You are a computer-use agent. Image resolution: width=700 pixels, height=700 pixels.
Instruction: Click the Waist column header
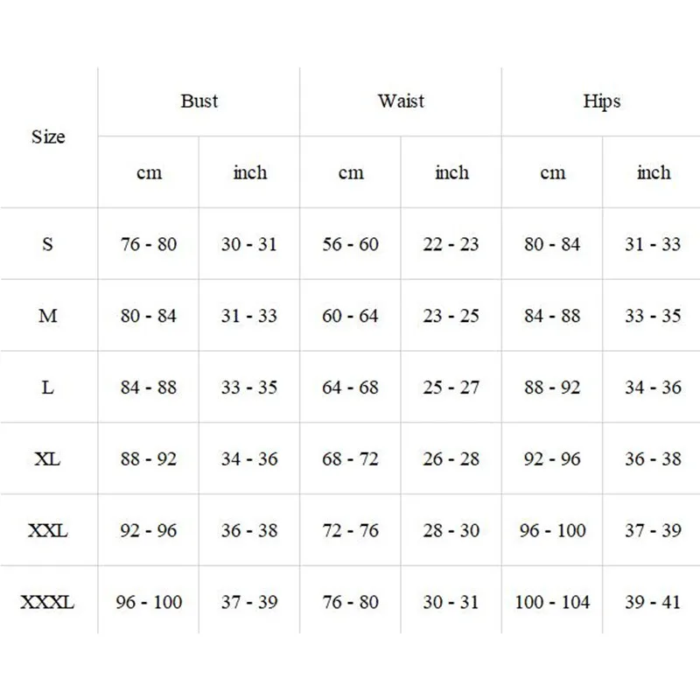(x=401, y=101)
